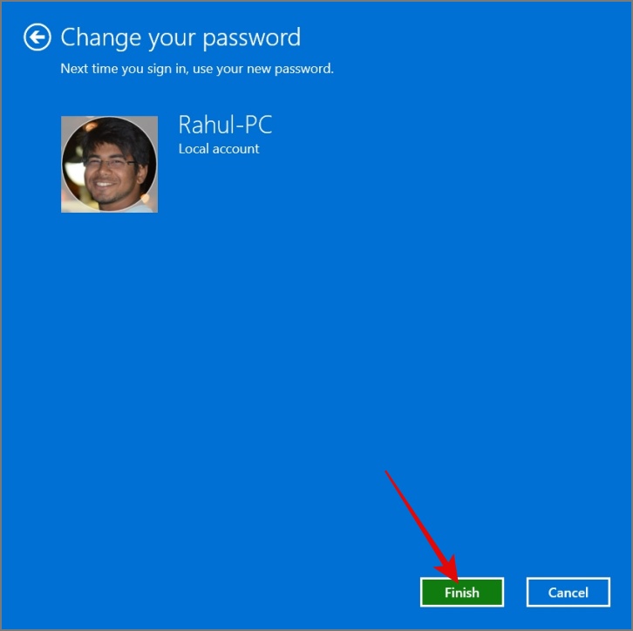
Task: Select the Rahul-PC account name text
Action: [225, 125]
